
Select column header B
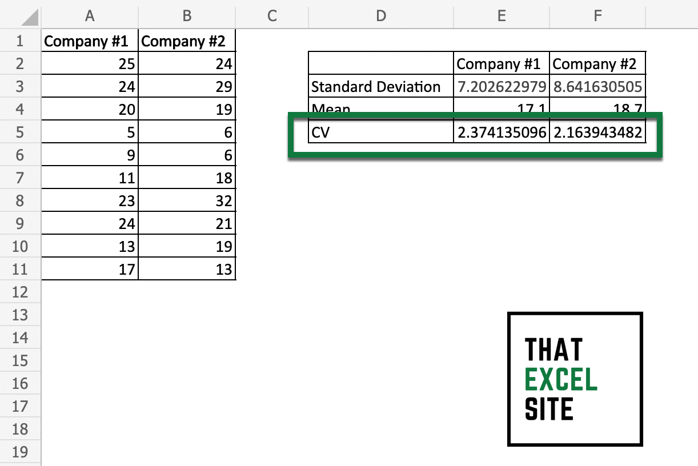[x=187, y=16]
